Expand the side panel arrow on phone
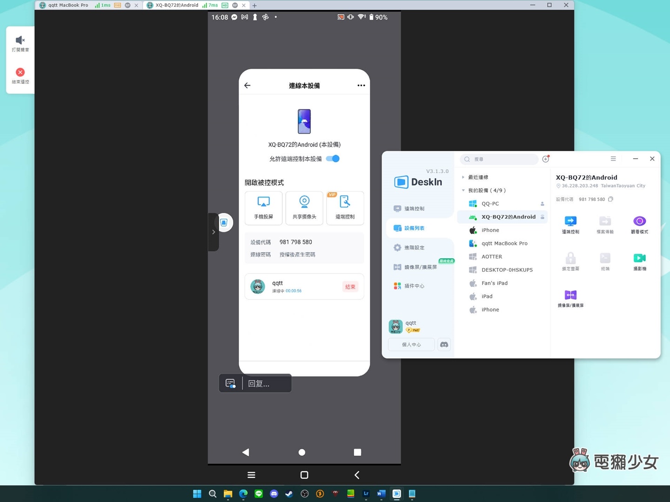 (x=214, y=232)
